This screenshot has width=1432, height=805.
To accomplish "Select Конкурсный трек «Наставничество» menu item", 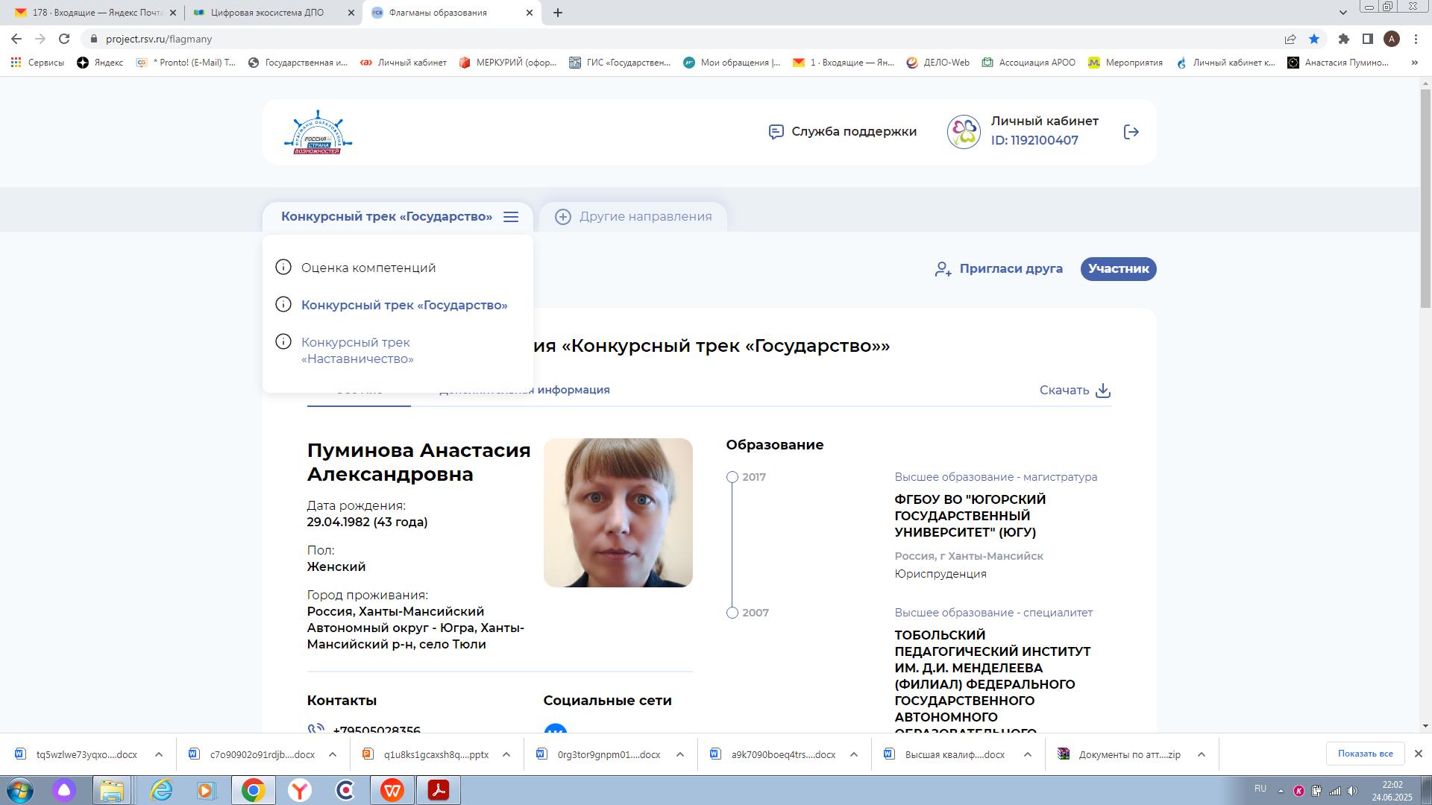I will click(x=357, y=350).
